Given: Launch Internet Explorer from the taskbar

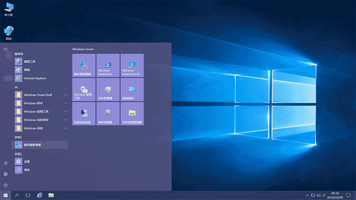Looking at the screenshot, I should point(40,195).
